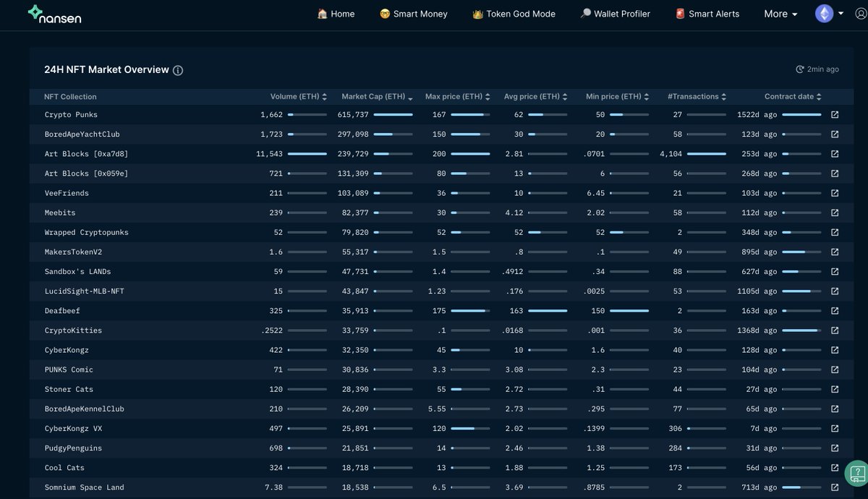The width and height of the screenshot is (868, 499).
Task: Click the Crypto Punks market cap bar
Action: click(x=393, y=115)
